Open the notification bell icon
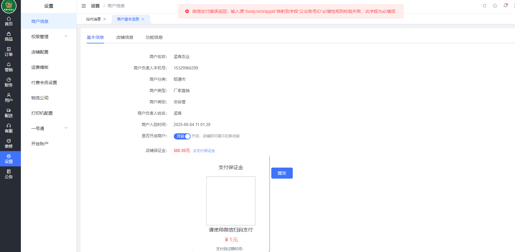The width and height of the screenshot is (515, 252). click(x=505, y=6)
